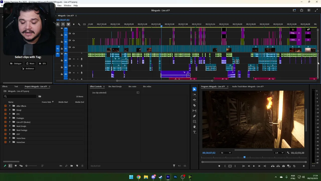The width and height of the screenshot is (321, 181).
Task: Select the Rectangle tool
Action: pos(194,121)
